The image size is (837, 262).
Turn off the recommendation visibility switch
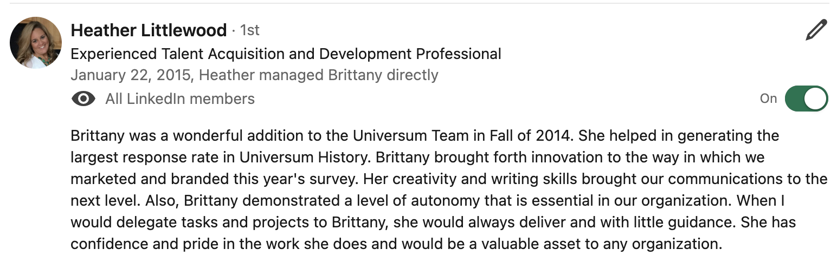coord(806,99)
